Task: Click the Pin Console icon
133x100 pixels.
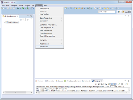Action: tap(119, 84)
